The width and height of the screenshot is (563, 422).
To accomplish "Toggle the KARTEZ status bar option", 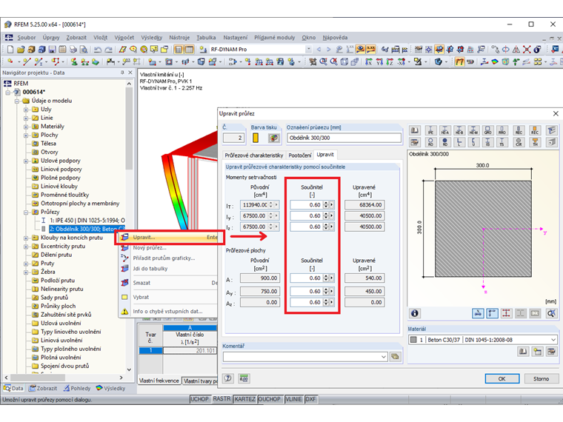I will tap(245, 399).
